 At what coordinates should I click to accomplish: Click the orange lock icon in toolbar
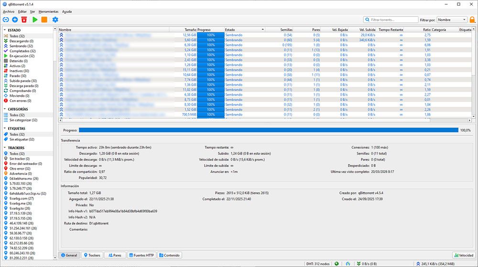[x=472, y=20]
